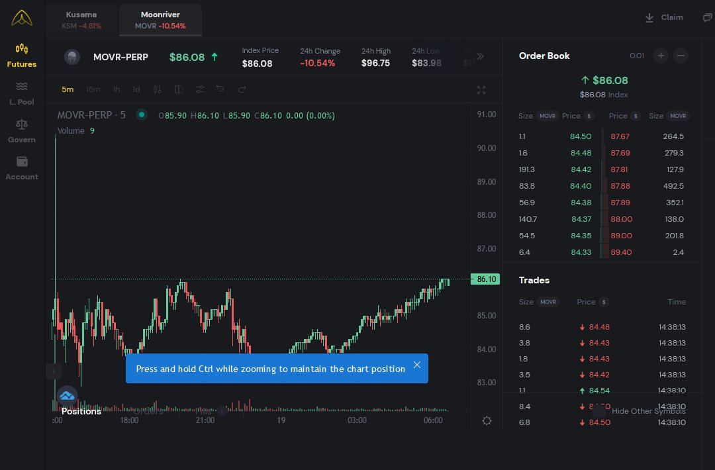Select ask price 87.67

[x=620, y=136]
